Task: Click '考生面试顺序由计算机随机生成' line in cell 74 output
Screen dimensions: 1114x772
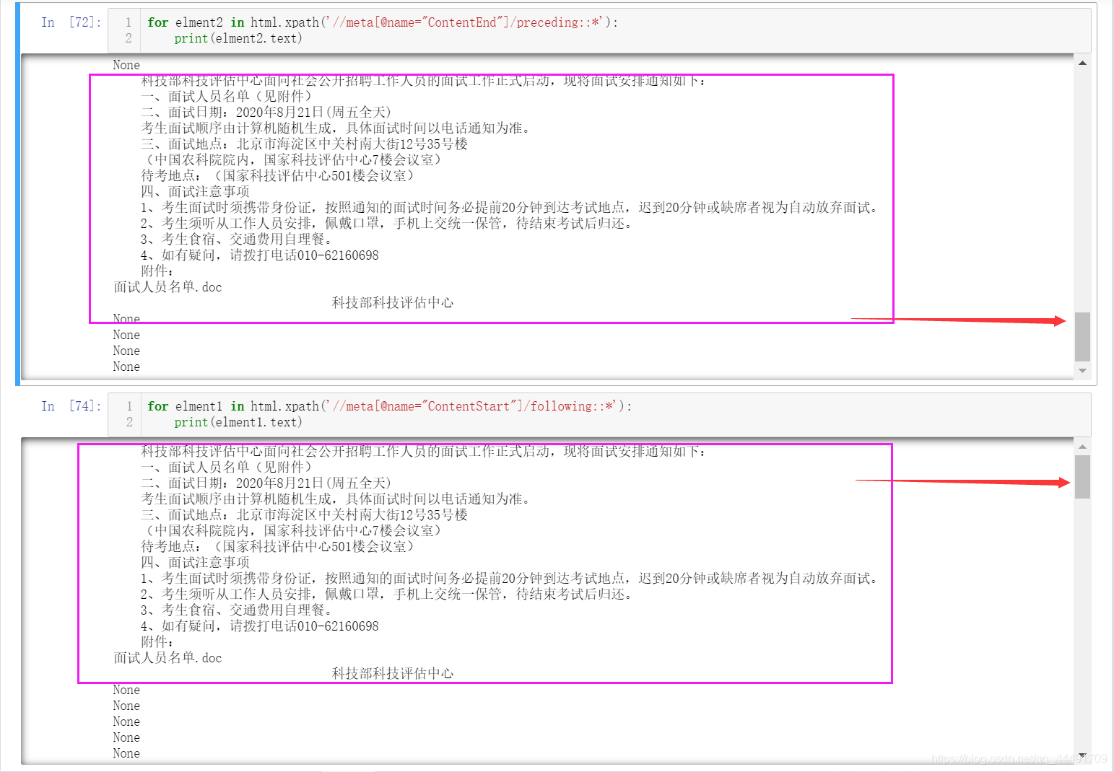Action: click(337, 499)
